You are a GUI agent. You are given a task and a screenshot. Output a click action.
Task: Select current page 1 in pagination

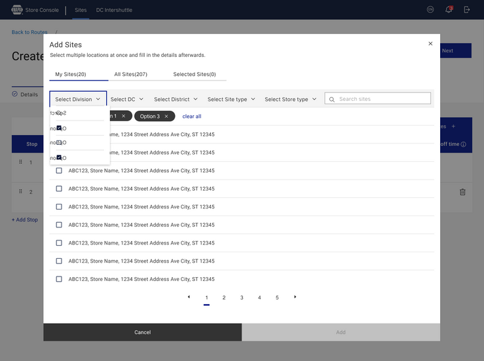tap(206, 297)
